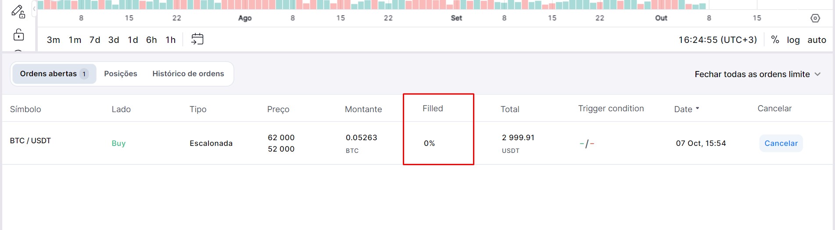This screenshot has height=230, width=835.
Task: Set chart range to 3m
Action: coord(54,40)
